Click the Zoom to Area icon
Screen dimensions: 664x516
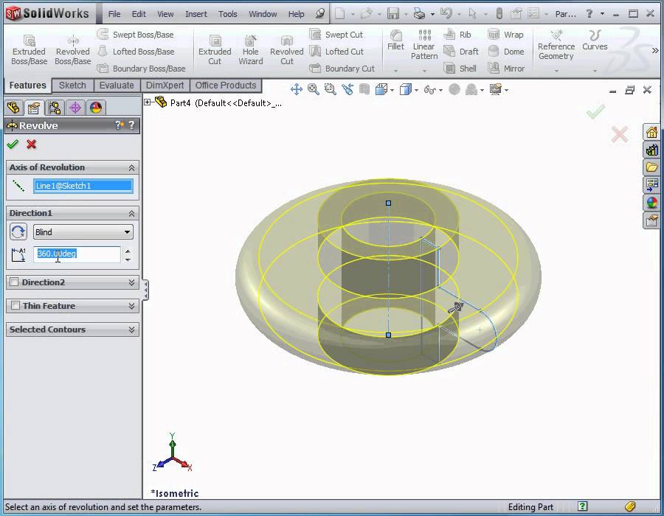coord(331,89)
